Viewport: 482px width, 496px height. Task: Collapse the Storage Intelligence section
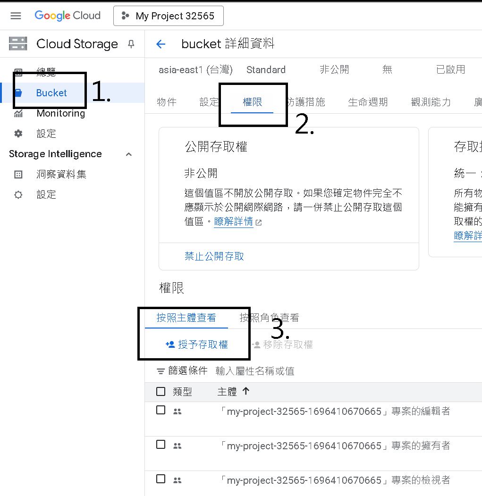[128, 154]
